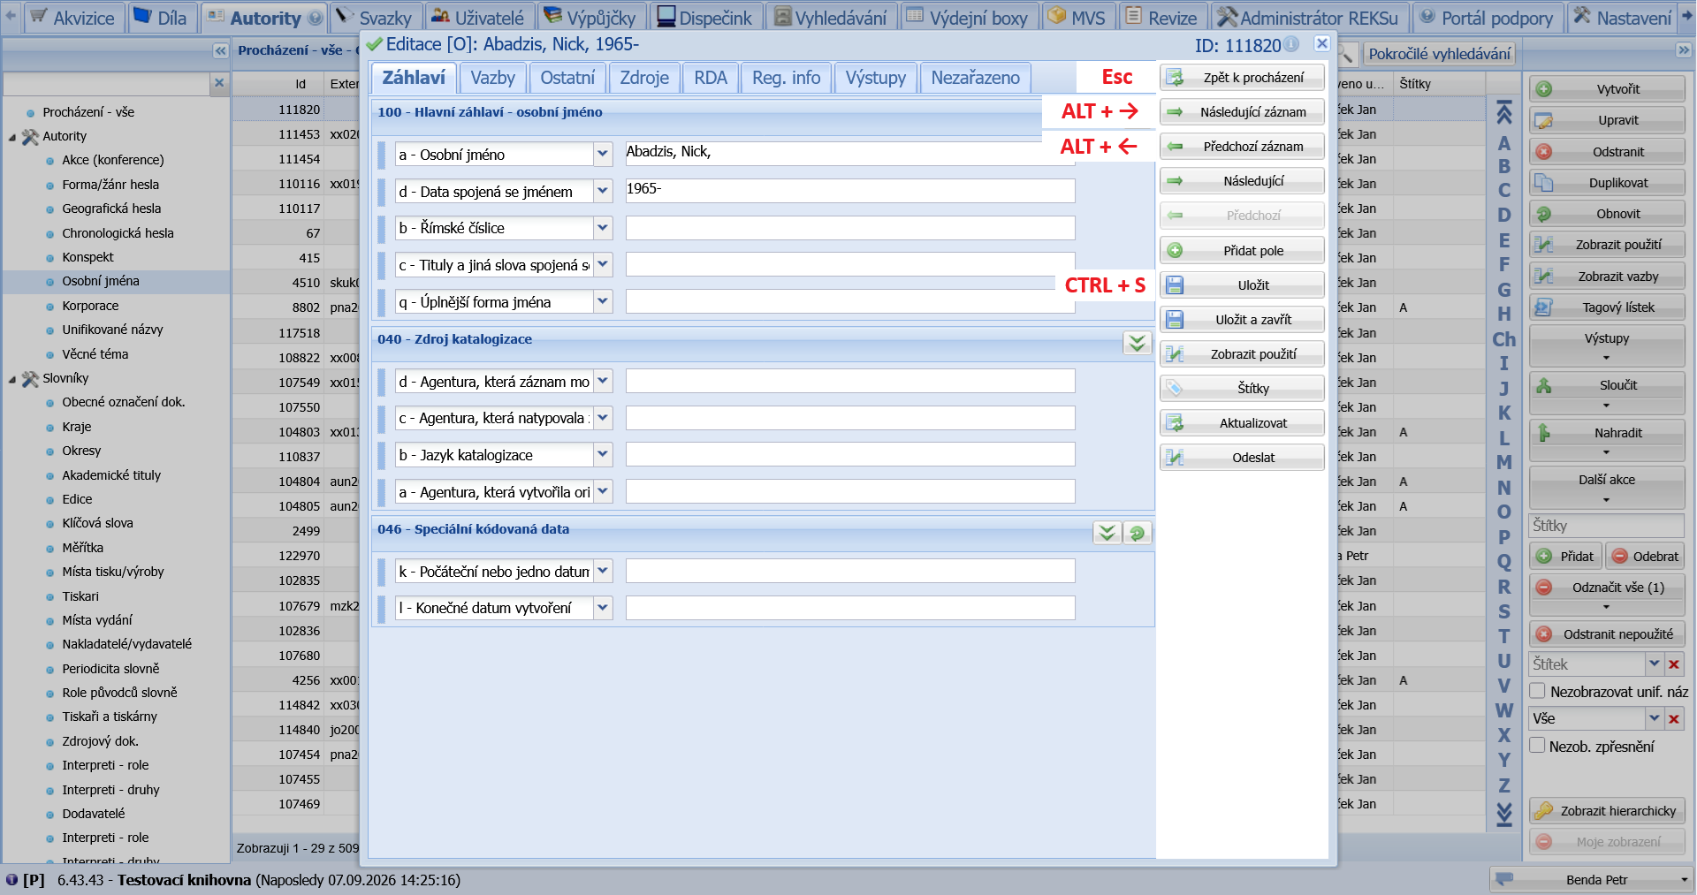The image size is (1697, 895).
Task: Tick the Nezobrazovat unif. náz checkbox
Action: coord(1538,691)
